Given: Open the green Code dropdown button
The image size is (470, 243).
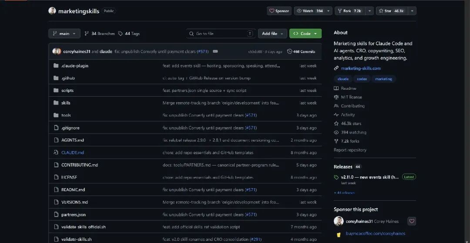Looking at the screenshot, I should tap(305, 34).
